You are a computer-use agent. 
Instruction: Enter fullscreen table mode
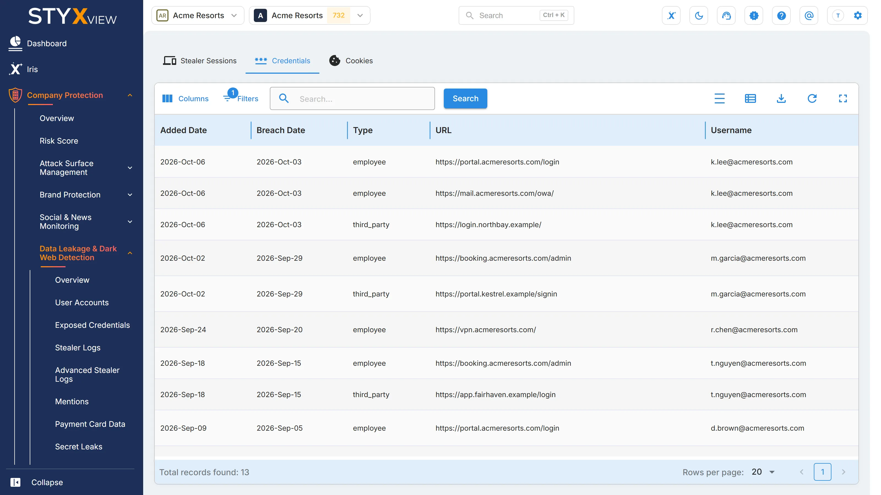(843, 98)
